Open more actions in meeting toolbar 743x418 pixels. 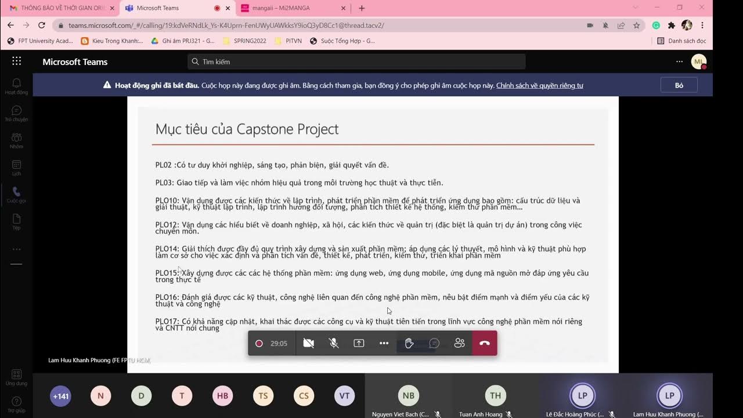click(384, 343)
